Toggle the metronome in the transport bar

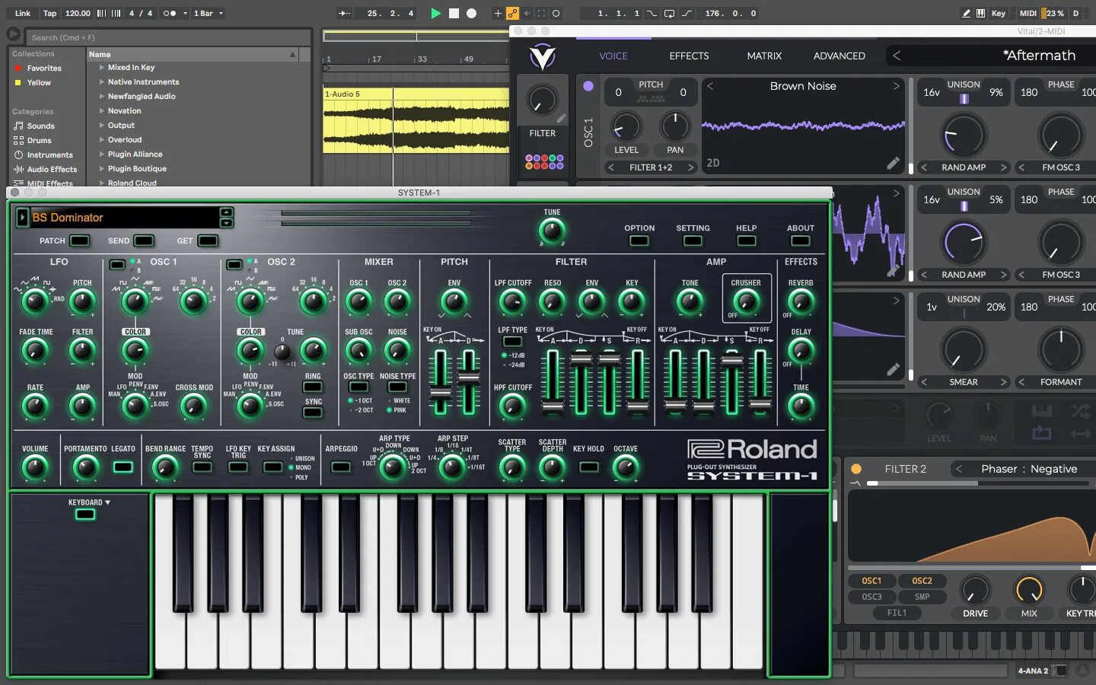pyautogui.click(x=170, y=13)
